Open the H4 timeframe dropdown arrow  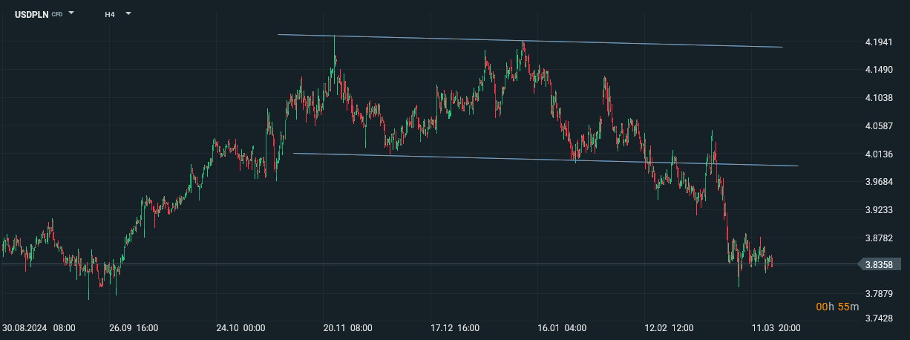(x=128, y=13)
